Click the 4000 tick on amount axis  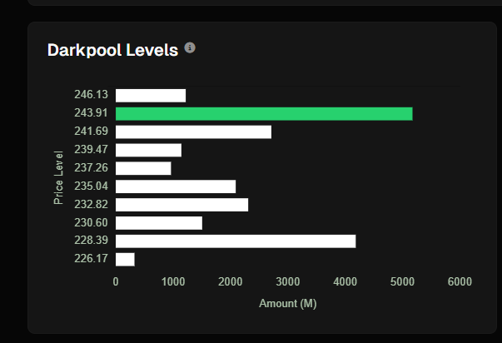pyautogui.click(x=345, y=281)
